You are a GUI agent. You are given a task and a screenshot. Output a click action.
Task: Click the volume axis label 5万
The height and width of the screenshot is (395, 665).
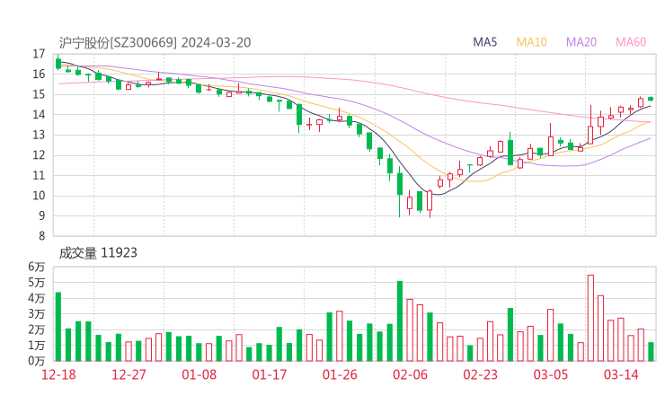coord(37,282)
